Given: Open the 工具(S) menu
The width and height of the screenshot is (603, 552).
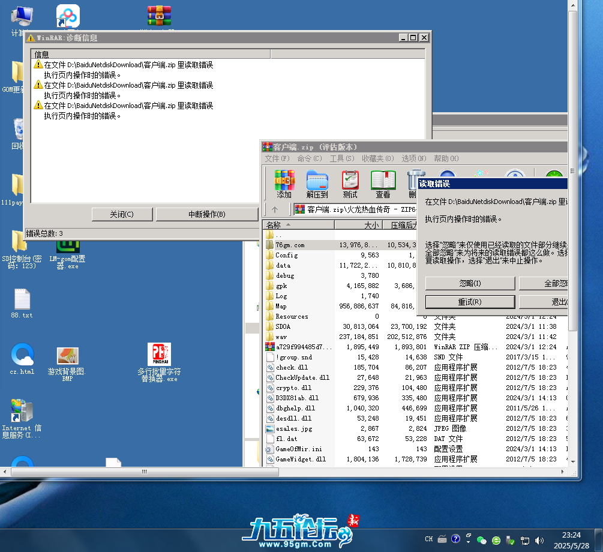Looking at the screenshot, I should pyautogui.click(x=342, y=158).
